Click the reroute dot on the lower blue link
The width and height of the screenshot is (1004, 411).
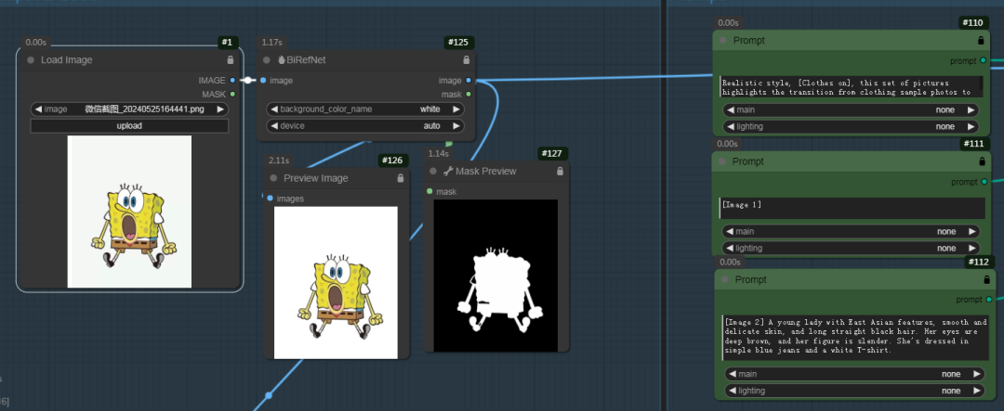click(x=269, y=395)
